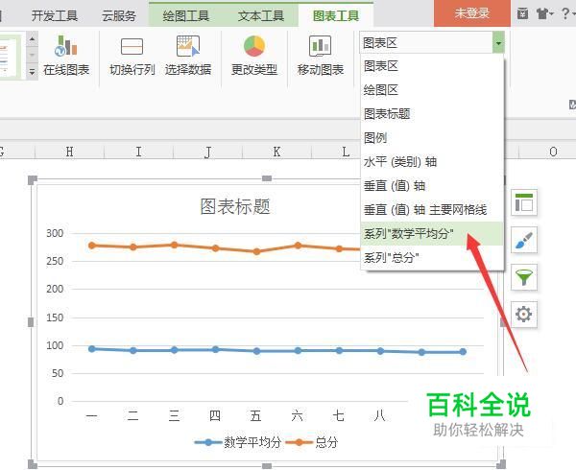Select 图例 in the dropdown list
576x470 pixels.
pos(432,138)
